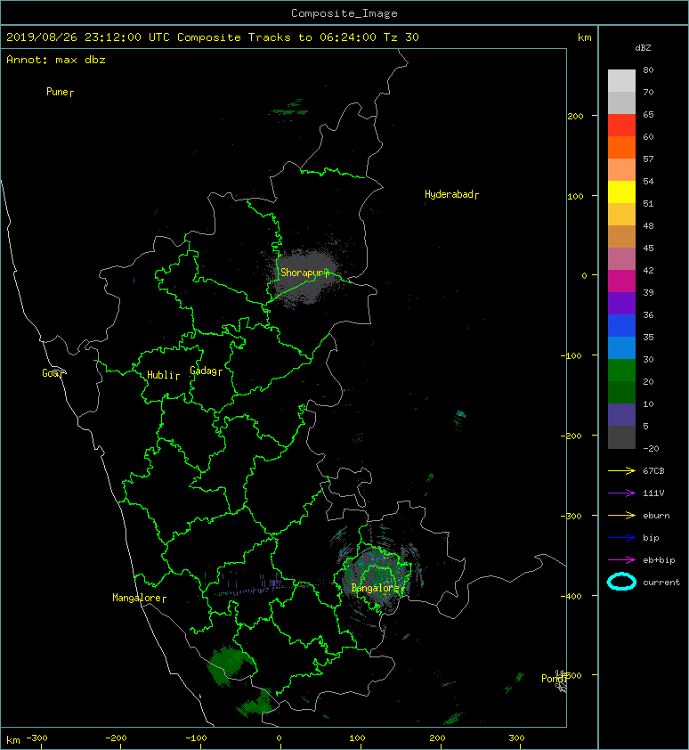Click the yellow 67CB arrow legend icon
This screenshot has width=689, height=750.
(x=621, y=471)
